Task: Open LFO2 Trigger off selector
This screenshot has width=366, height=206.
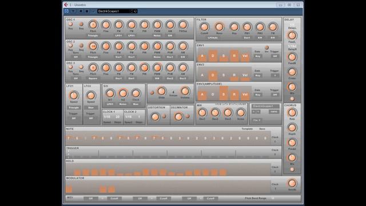Action: coord(90,118)
